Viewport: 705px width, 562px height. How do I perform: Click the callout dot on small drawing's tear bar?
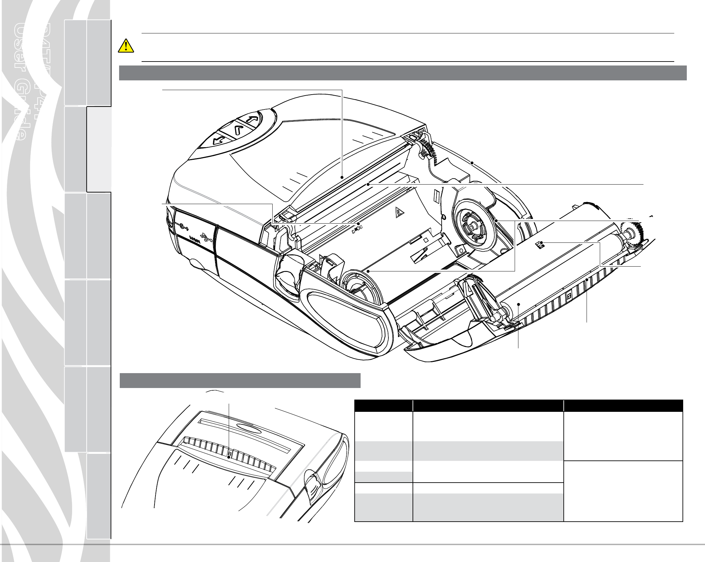coord(229,457)
